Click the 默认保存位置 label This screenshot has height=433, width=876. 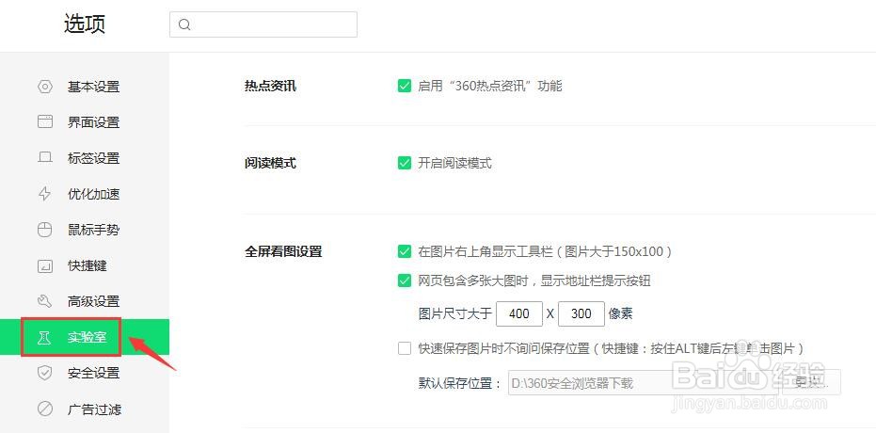click(460, 383)
